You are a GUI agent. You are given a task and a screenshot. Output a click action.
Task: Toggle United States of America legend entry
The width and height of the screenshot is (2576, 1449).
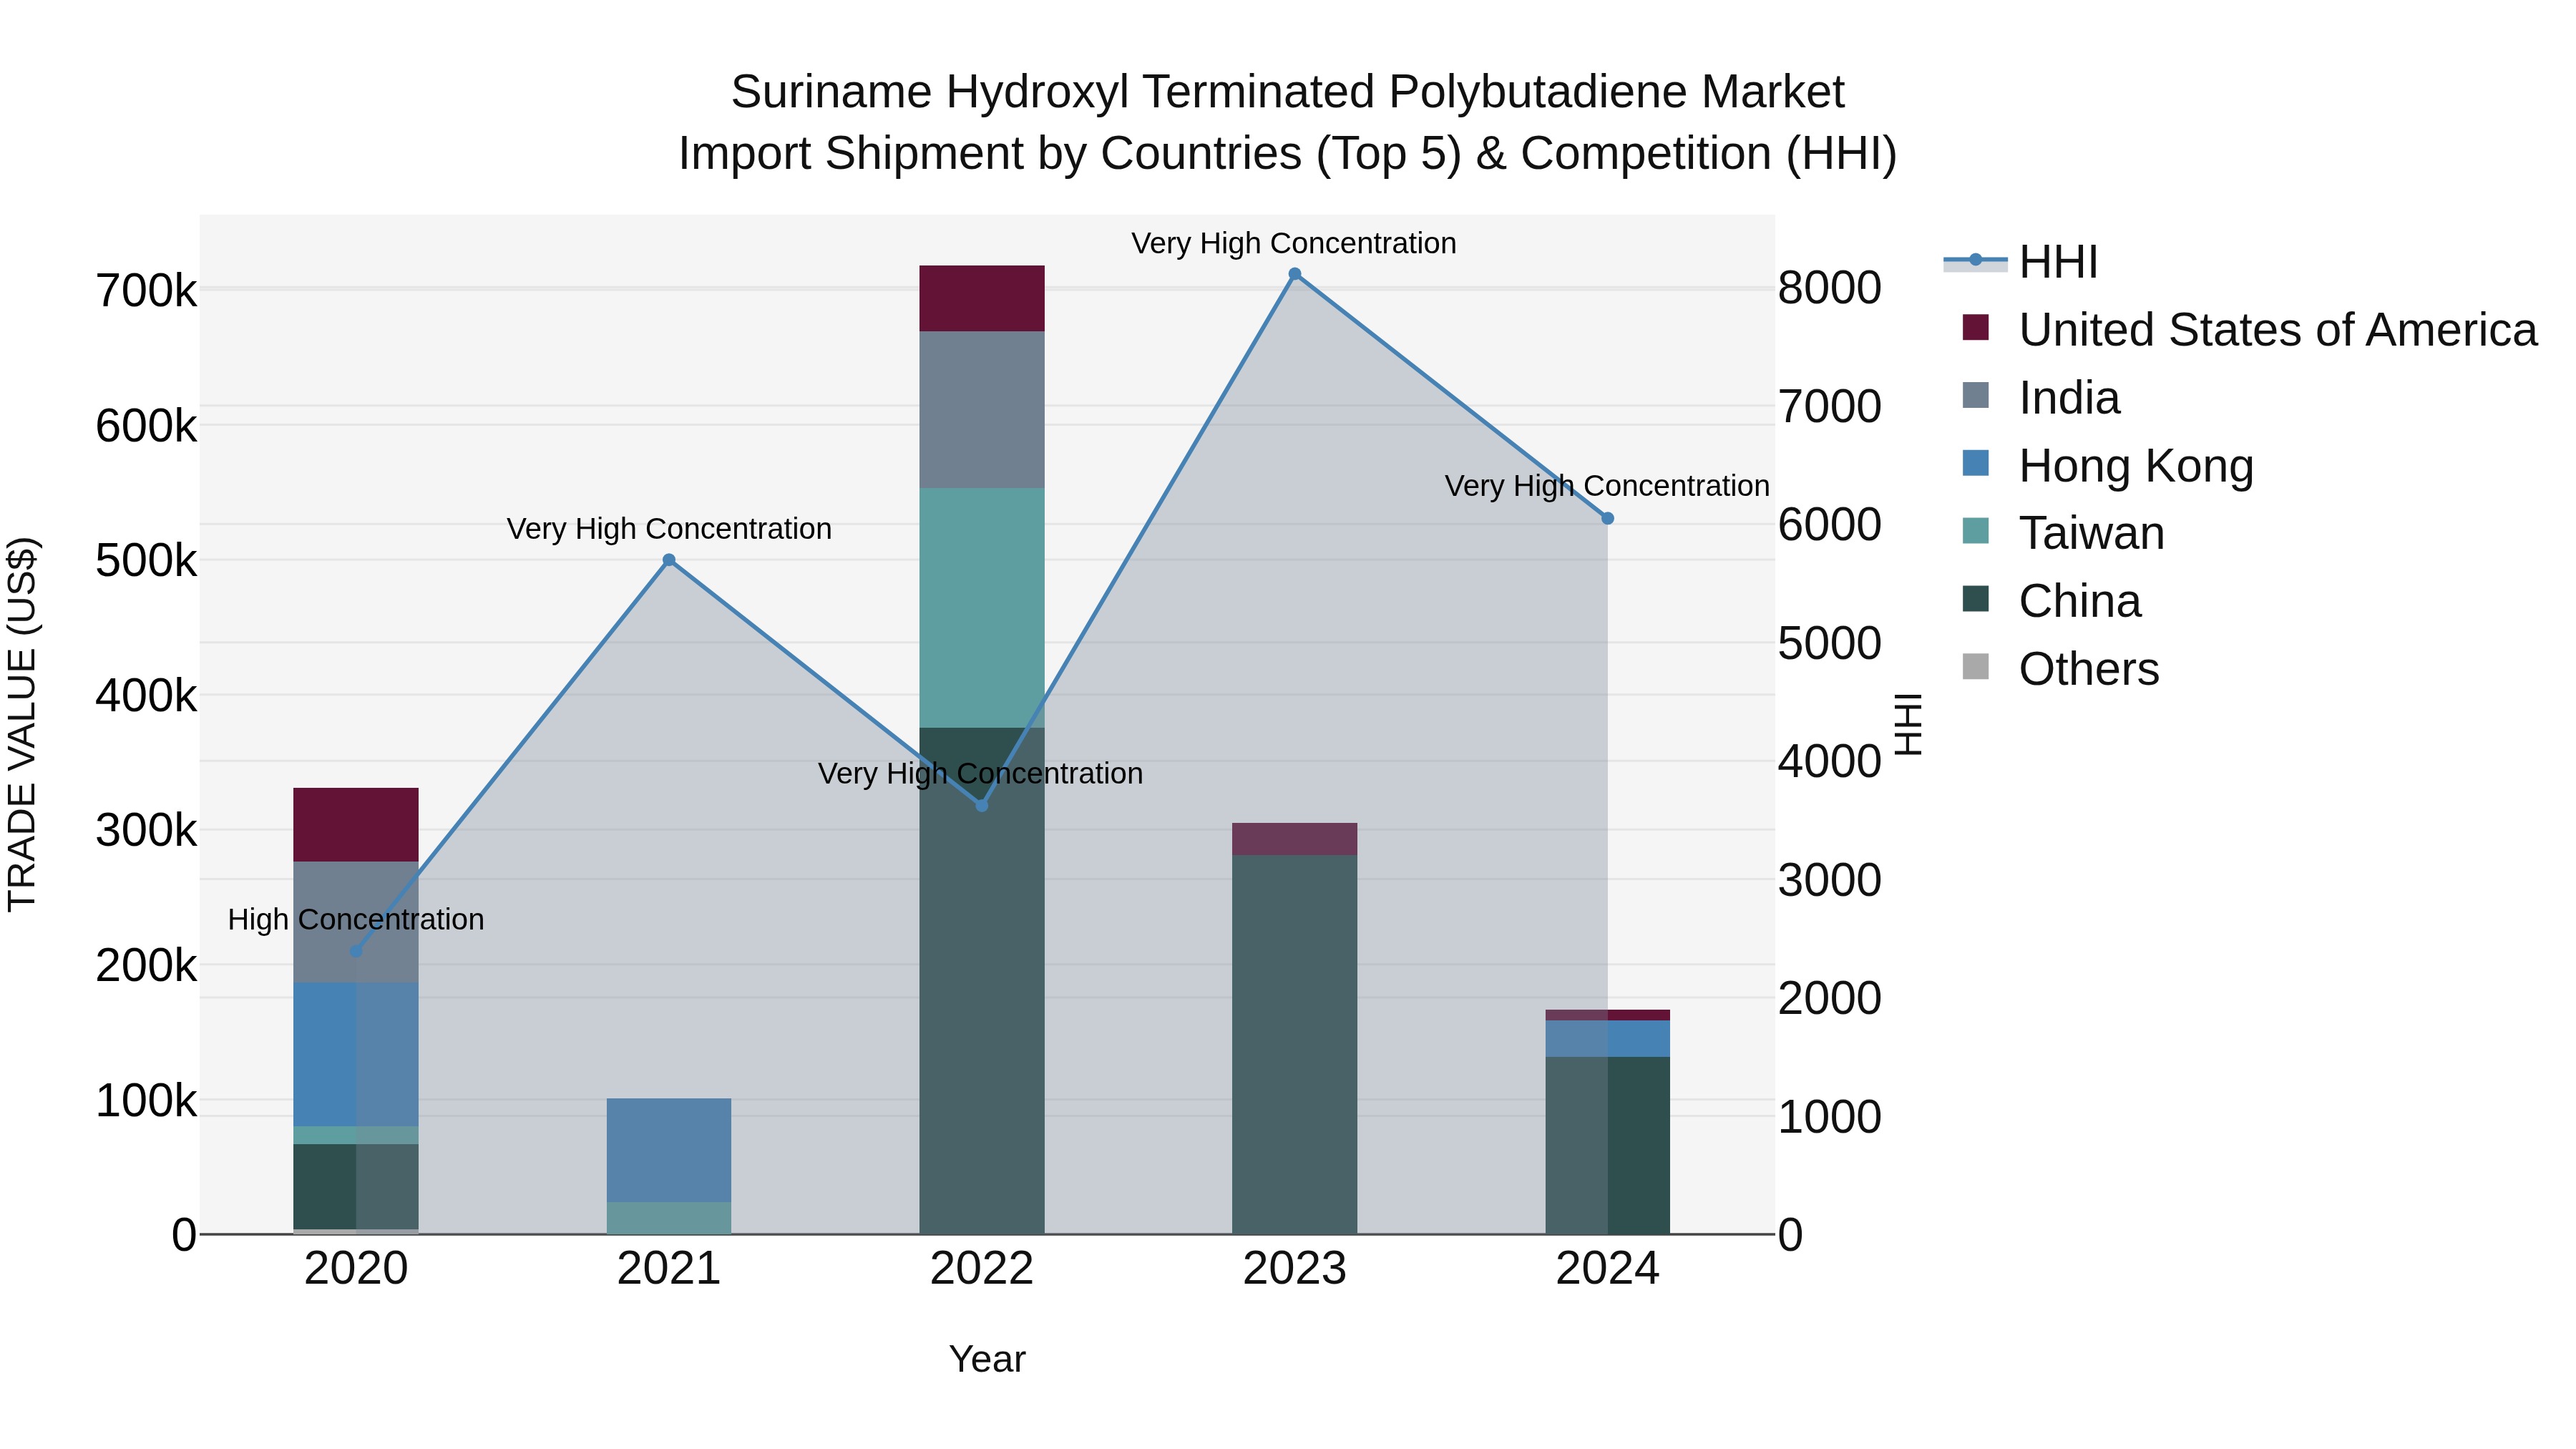[2249, 330]
